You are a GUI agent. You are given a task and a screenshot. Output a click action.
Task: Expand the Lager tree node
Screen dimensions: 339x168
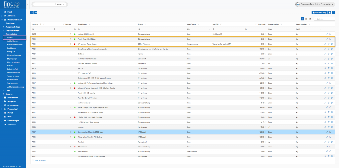pyautogui.click(x=3, y=90)
